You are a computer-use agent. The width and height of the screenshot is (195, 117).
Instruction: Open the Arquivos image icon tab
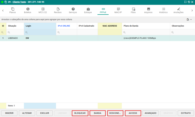(148, 9)
